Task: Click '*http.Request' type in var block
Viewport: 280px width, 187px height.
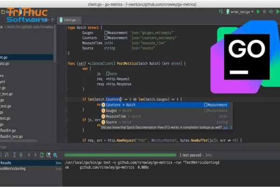Action: click(118, 79)
